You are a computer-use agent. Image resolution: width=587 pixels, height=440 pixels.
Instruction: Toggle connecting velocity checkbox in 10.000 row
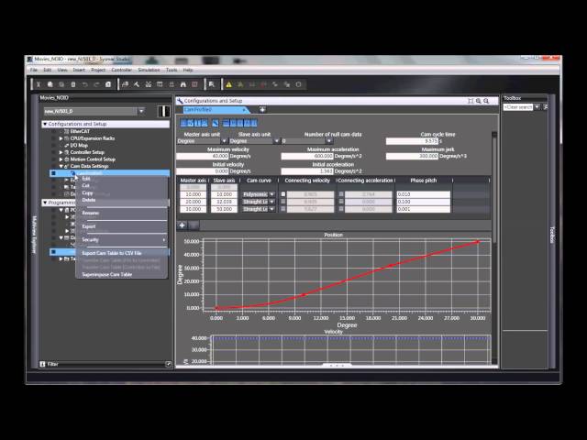pyautogui.click(x=283, y=194)
